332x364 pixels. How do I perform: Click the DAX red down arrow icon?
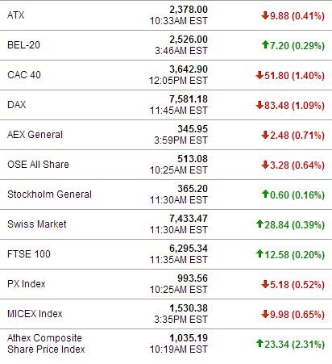(259, 105)
